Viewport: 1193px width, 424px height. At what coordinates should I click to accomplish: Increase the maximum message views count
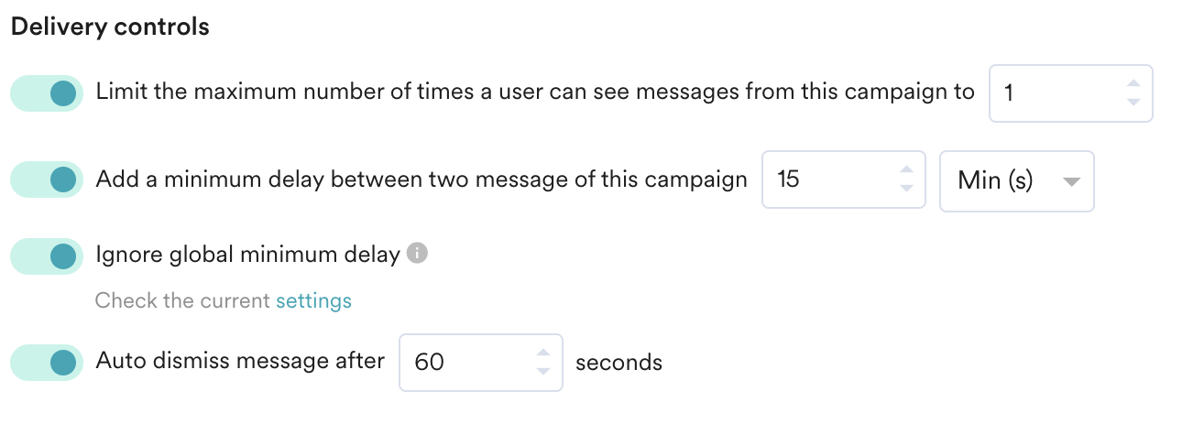tap(1133, 84)
